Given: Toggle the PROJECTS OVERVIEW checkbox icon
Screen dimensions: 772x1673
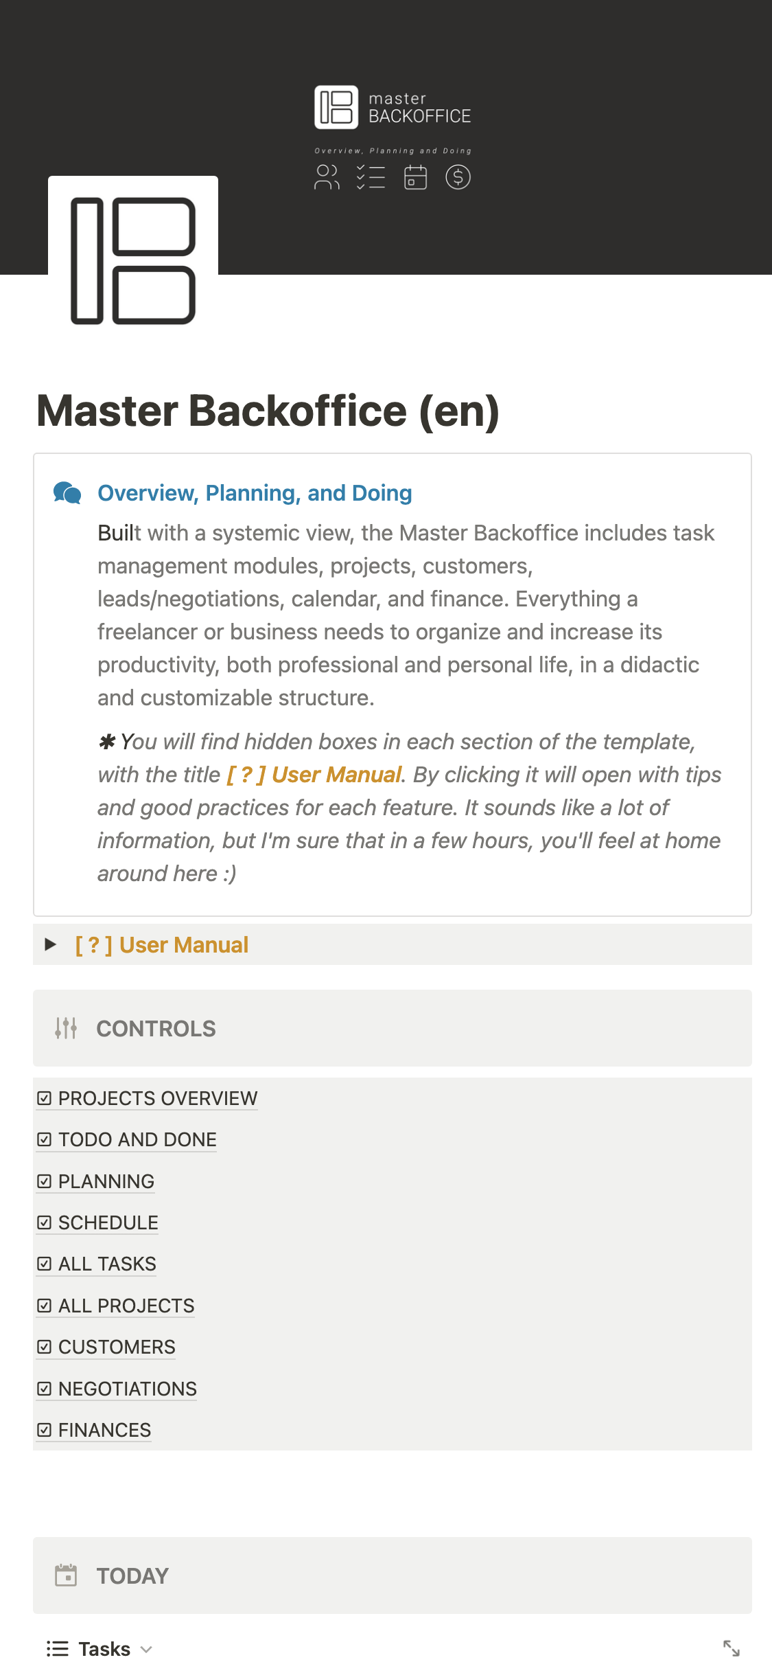Looking at the screenshot, I should click(x=45, y=1098).
